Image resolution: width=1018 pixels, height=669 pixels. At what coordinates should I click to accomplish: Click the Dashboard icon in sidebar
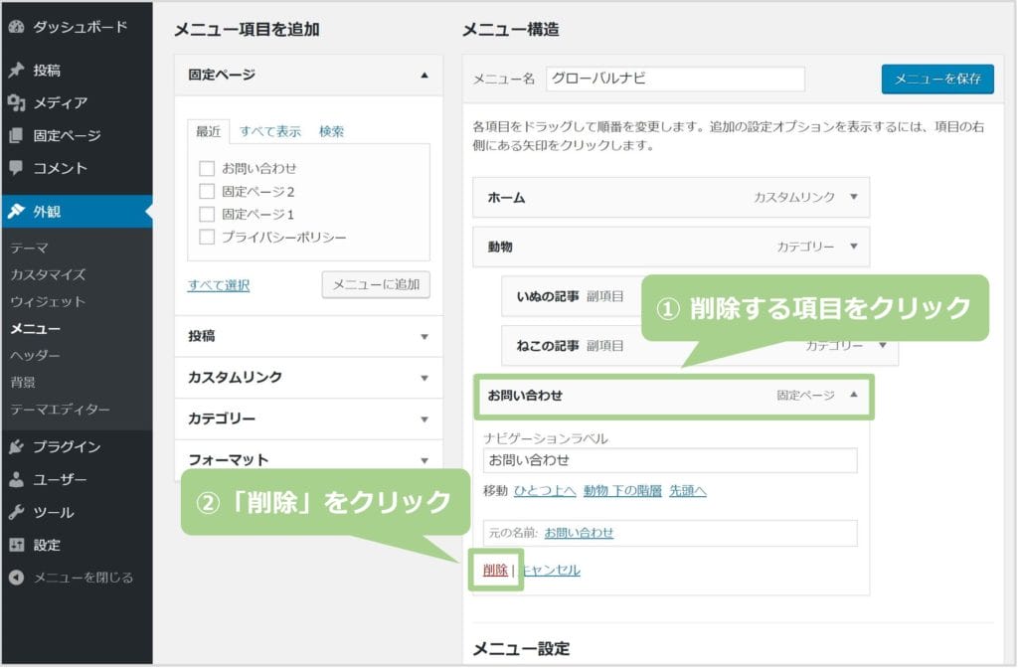pyautogui.click(x=16, y=28)
